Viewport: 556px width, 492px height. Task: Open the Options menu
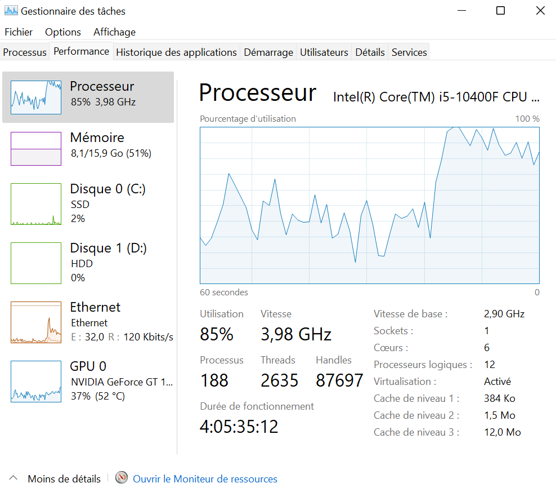tap(63, 32)
